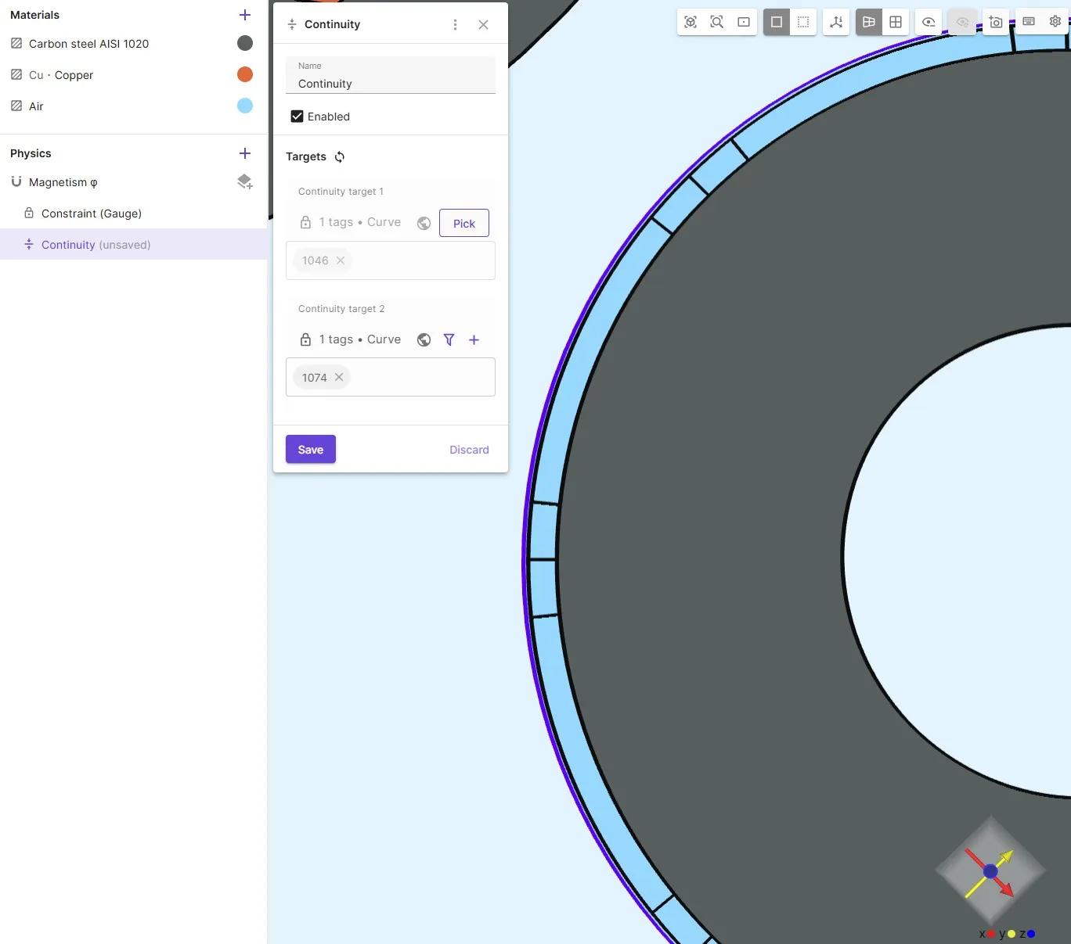Select the Air material

tap(36, 106)
